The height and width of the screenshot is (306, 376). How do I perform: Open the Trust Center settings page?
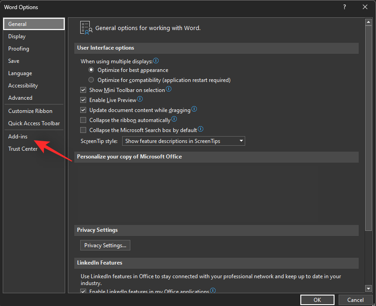23,148
